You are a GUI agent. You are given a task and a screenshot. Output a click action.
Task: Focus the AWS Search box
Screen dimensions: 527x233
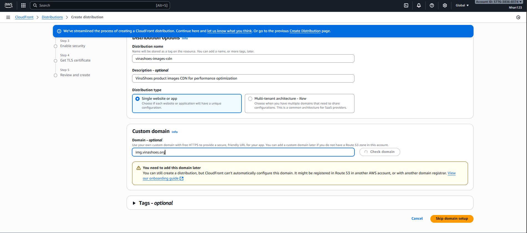tap(100, 5)
